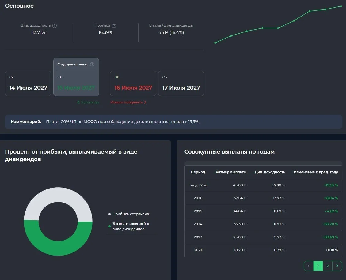Click the last point on the line chart
Image resolution: width=346 pixels, height=280 pixels.
(341, 6)
